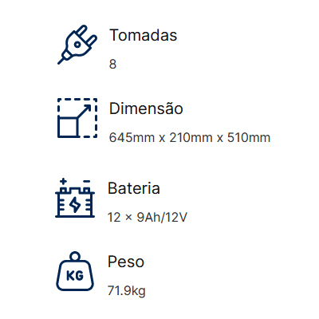Click the 645mm x 210mm x 510mm text
Screen dimensions: 319x319
pos(190,137)
